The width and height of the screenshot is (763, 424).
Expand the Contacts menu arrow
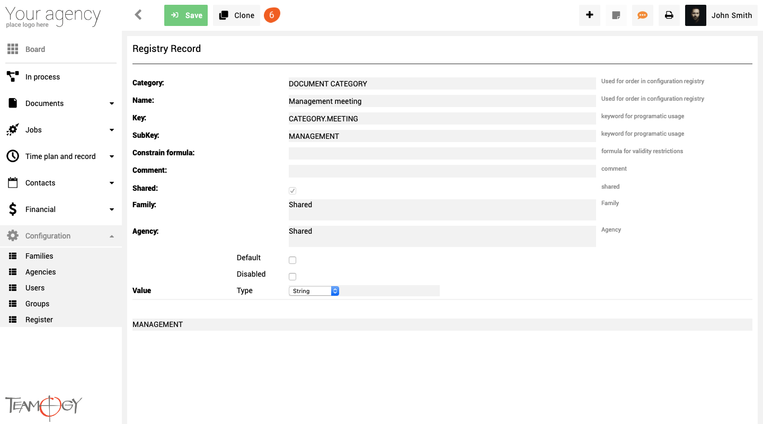112,183
